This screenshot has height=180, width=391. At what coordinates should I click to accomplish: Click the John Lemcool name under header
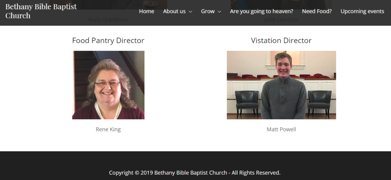[x=281, y=19]
